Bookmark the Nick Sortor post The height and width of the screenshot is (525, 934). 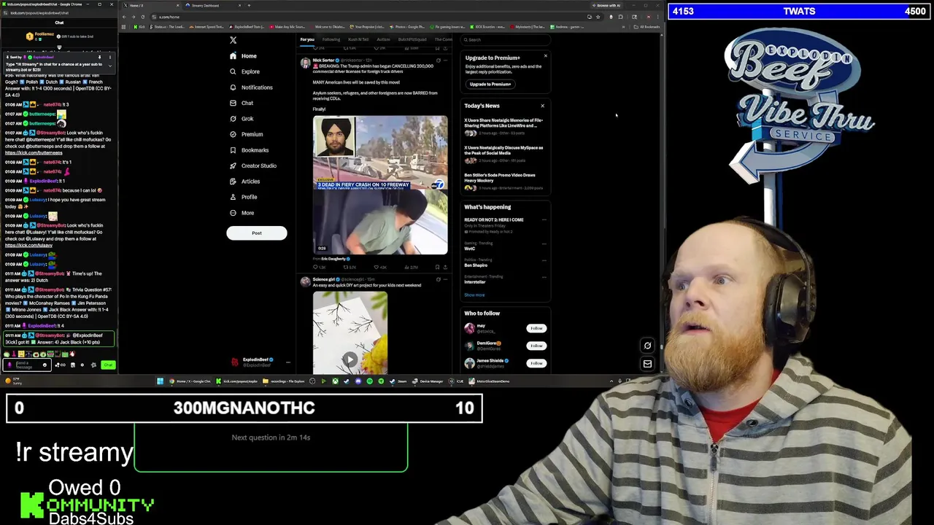click(437, 268)
